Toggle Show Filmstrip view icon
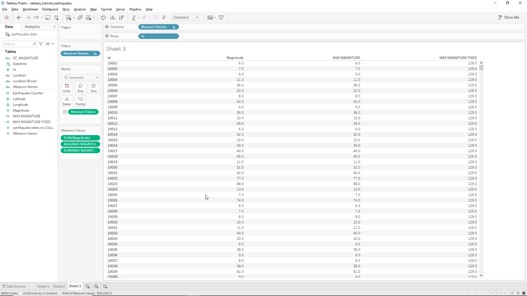Viewport: 527px width, 296px height. coord(518,293)
